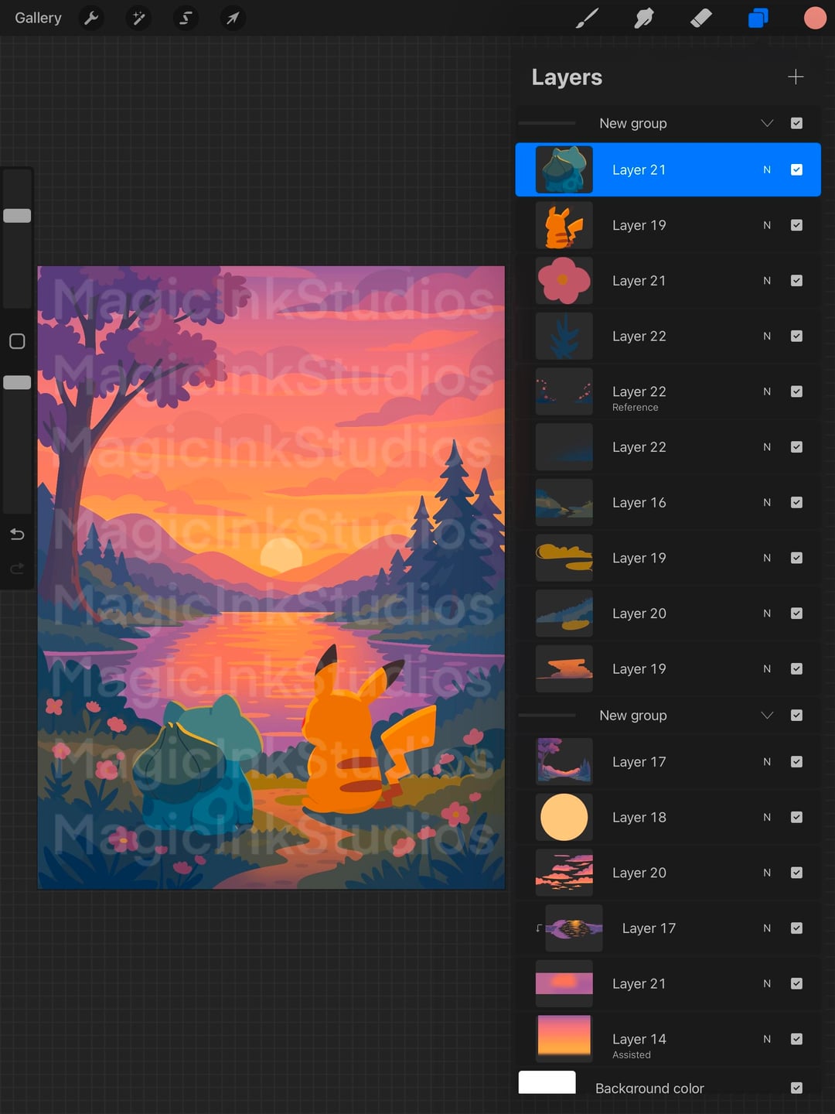Open the Actions wrench menu
The image size is (835, 1114).
point(91,18)
